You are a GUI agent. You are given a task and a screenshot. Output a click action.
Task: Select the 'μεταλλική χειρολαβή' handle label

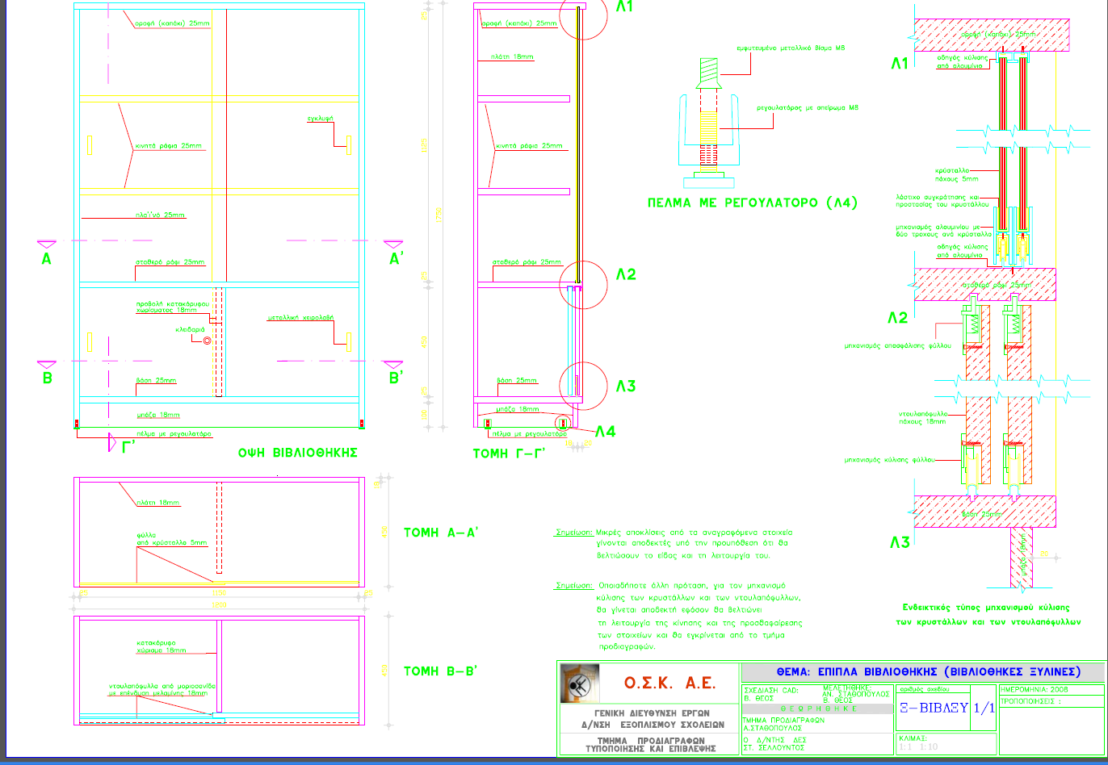point(300,318)
